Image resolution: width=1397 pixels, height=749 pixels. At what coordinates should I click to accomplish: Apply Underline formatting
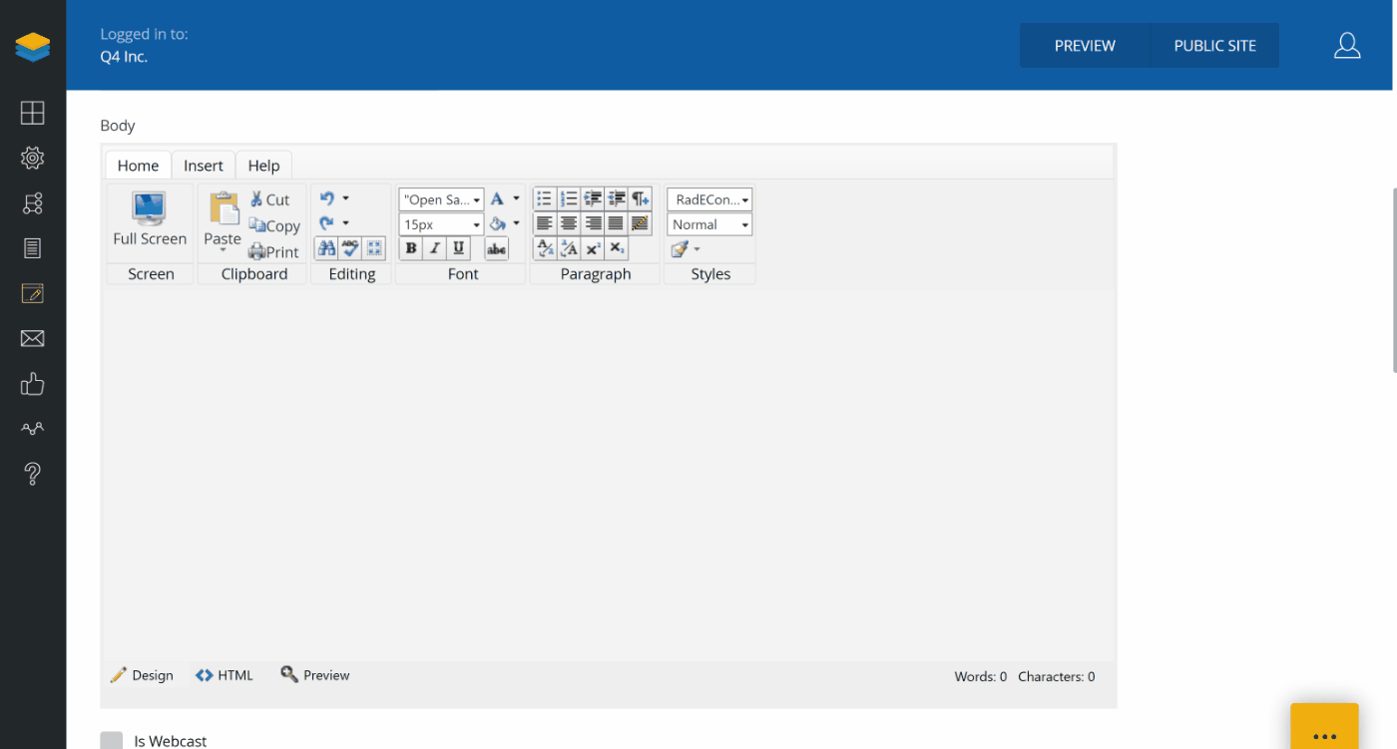click(459, 249)
